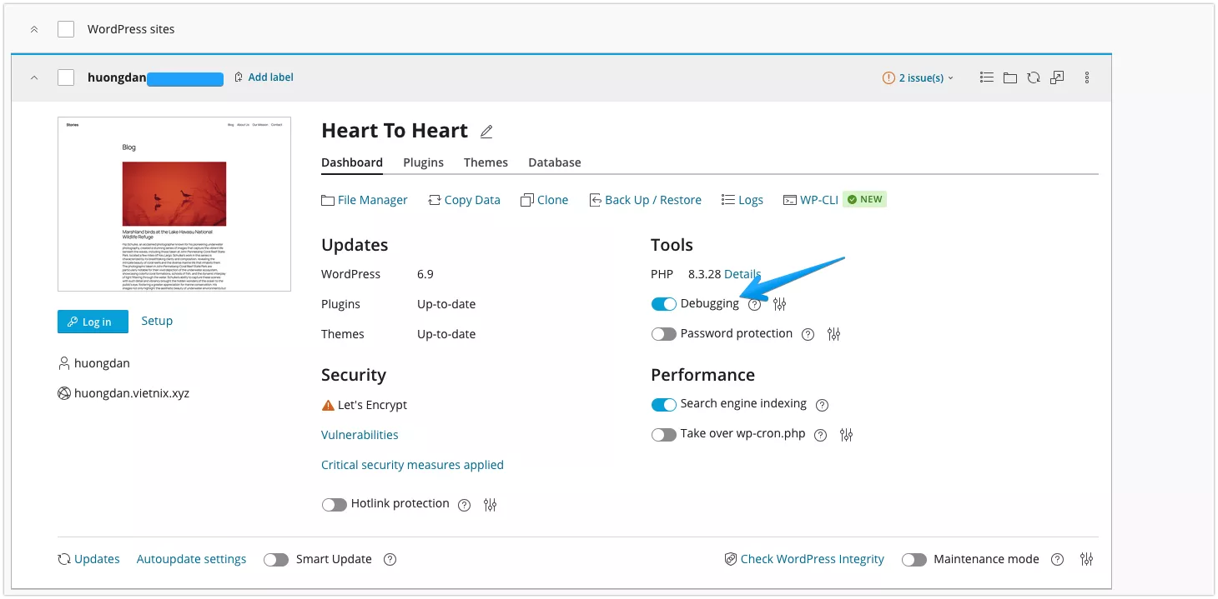The width and height of the screenshot is (1218, 599).
Task: Open Debugging settings via the sliders icon
Action: tap(779, 303)
